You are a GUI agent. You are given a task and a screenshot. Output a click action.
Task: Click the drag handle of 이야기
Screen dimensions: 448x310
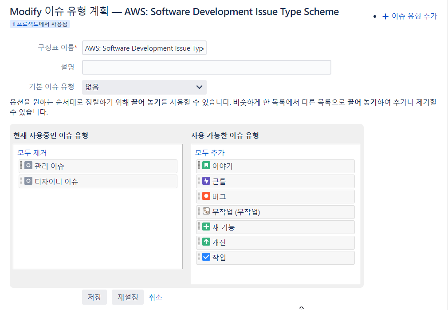click(x=199, y=165)
